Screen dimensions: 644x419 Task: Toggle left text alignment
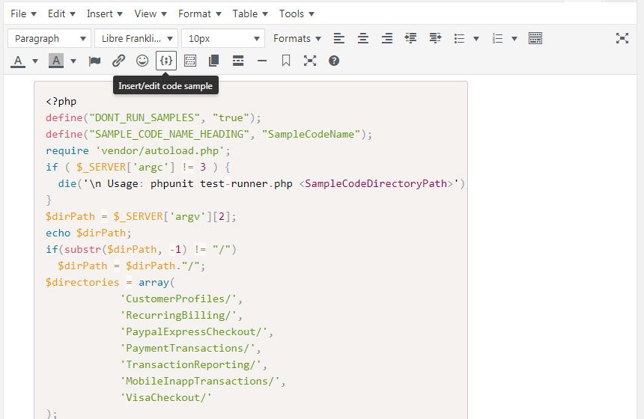tap(339, 38)
